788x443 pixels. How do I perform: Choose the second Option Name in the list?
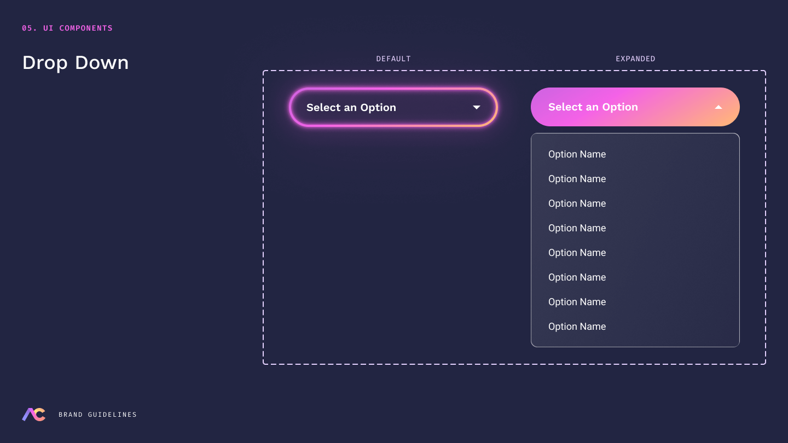[x=577, y=179]
